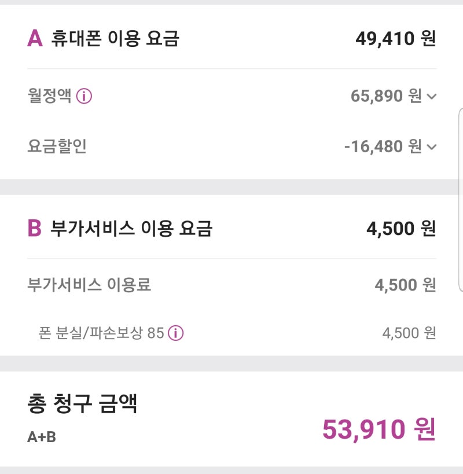Select the 총 청구 금액 heading
This screenshot has height=474, width=463.
tap(82, 403)
